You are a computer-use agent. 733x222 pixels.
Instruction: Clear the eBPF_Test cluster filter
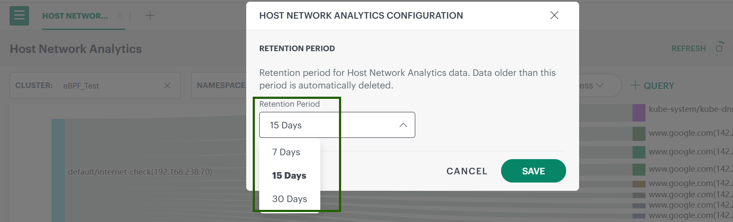167,85
